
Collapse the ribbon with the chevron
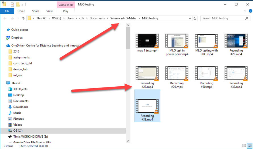[245, 11]
